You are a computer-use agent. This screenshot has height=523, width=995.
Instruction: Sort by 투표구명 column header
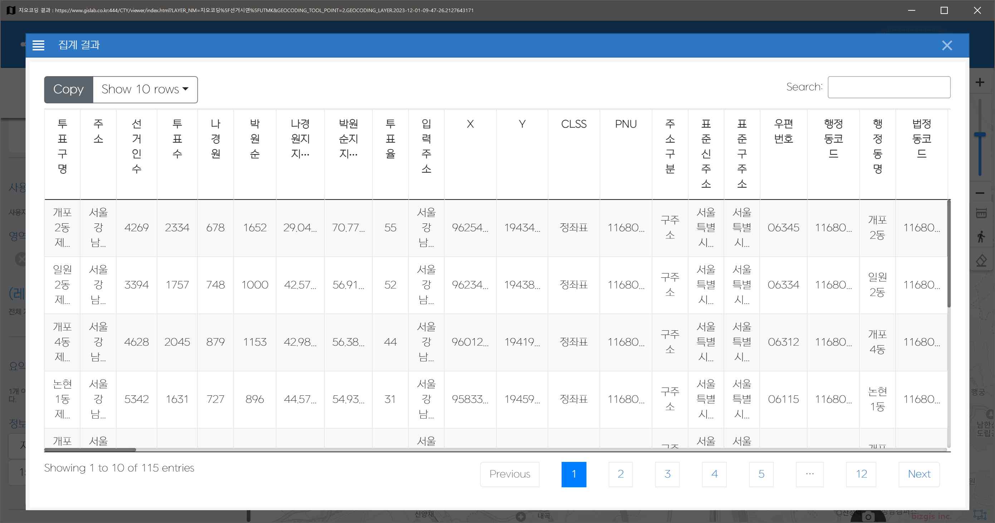[x=62, y=154]
